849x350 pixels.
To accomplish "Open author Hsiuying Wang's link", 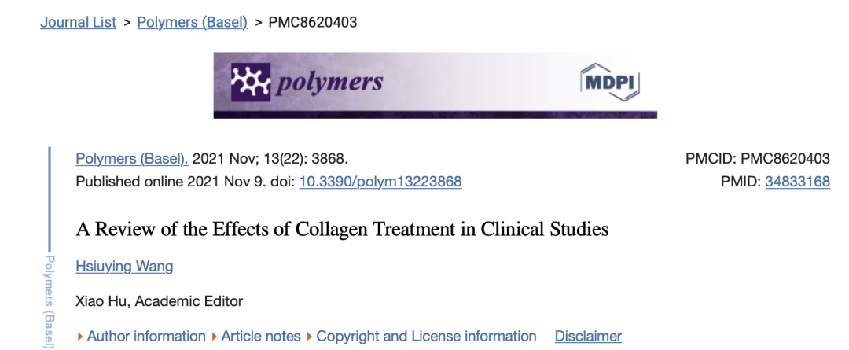I will pos(124,266).
